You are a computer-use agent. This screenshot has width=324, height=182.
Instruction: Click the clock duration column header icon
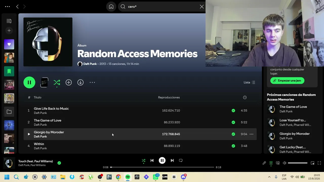[245, 97]
